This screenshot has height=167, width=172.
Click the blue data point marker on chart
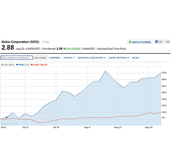[6, 117]
